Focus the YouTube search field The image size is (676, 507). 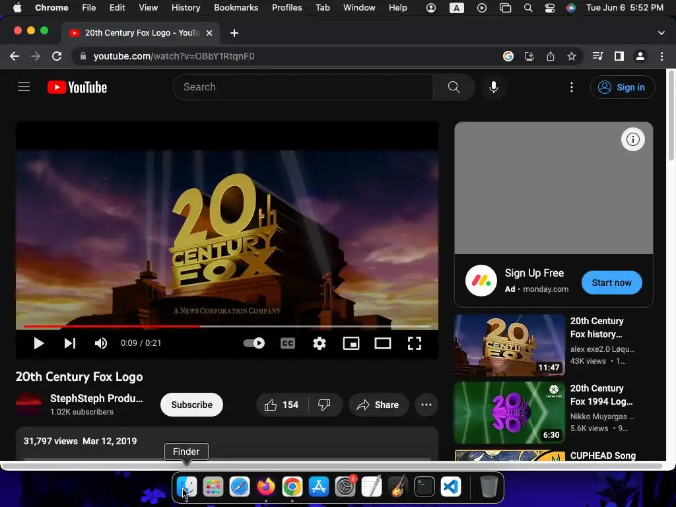(x=302, y=87)
